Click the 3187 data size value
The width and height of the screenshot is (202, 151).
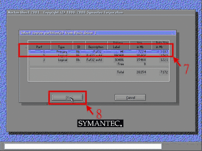tap(164, 52)
